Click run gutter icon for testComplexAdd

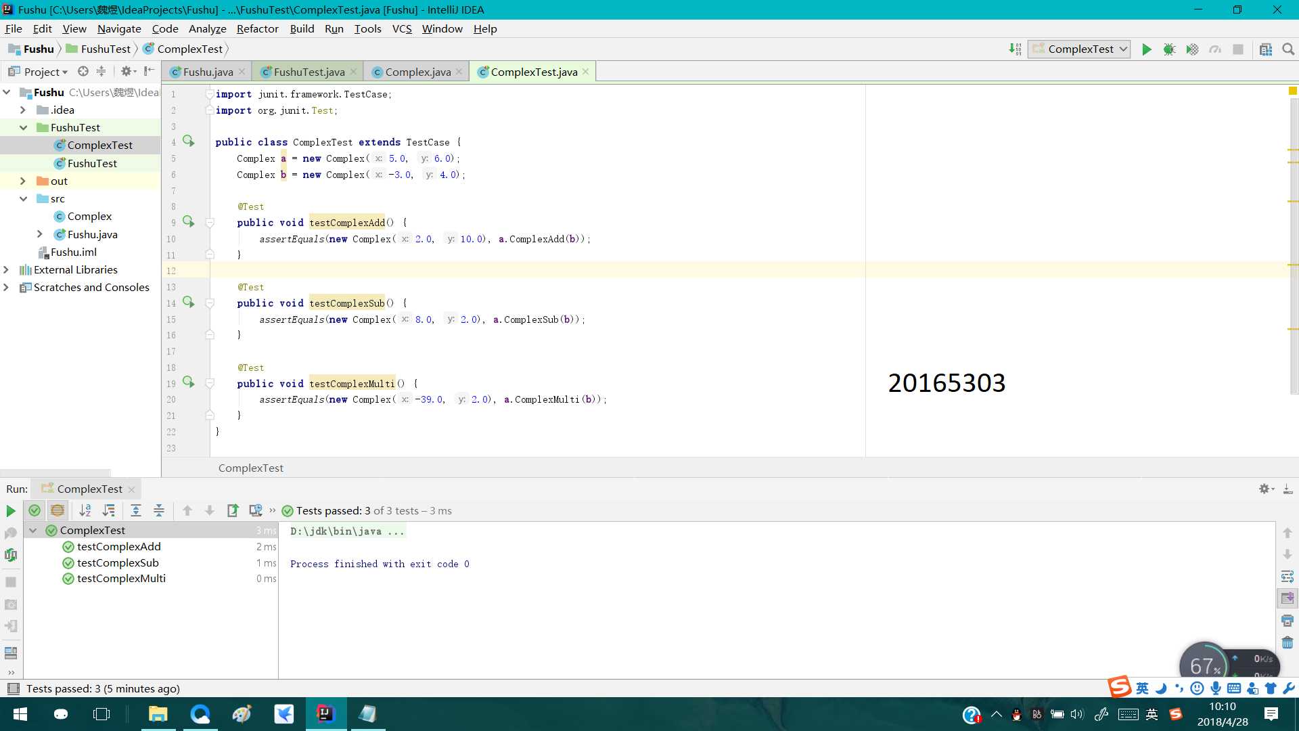click(189, 221)
